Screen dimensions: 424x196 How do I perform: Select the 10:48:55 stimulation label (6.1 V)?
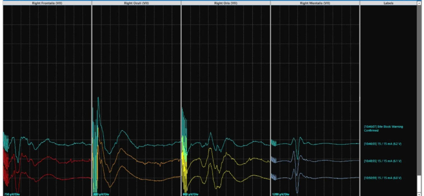click(382, 161)
